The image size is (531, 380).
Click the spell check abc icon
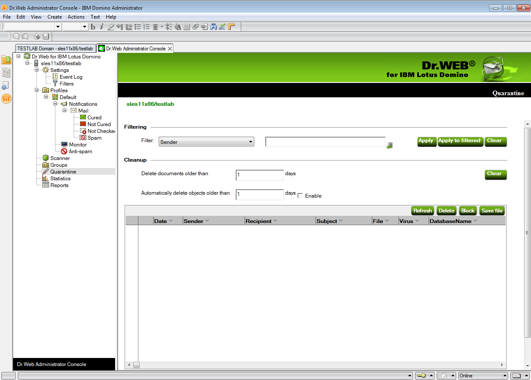point(222,27)
